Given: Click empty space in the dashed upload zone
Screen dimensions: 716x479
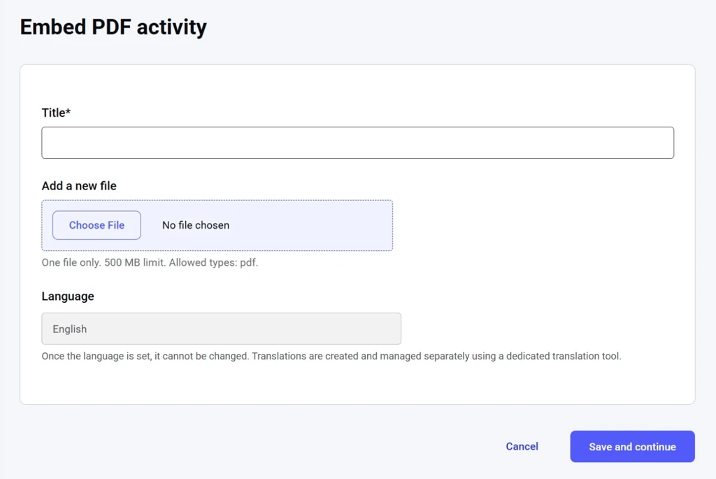Looking at the screenshot, I should tap(315, 225).
